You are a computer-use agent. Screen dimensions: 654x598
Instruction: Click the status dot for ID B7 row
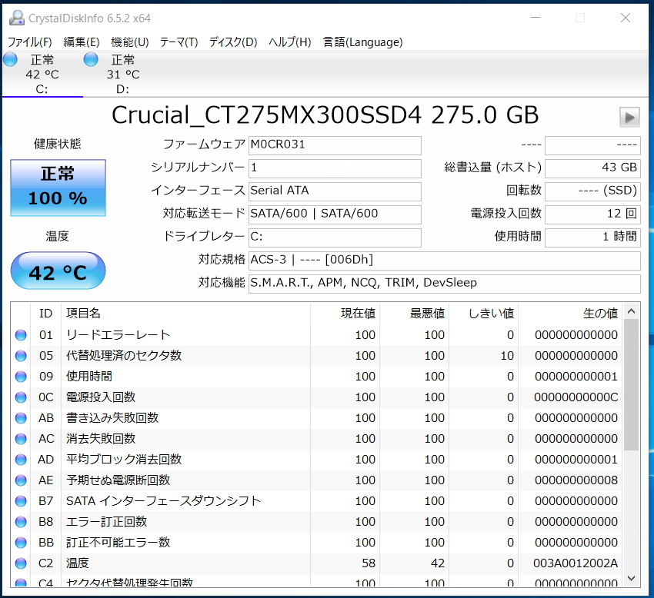pos(21,501)
